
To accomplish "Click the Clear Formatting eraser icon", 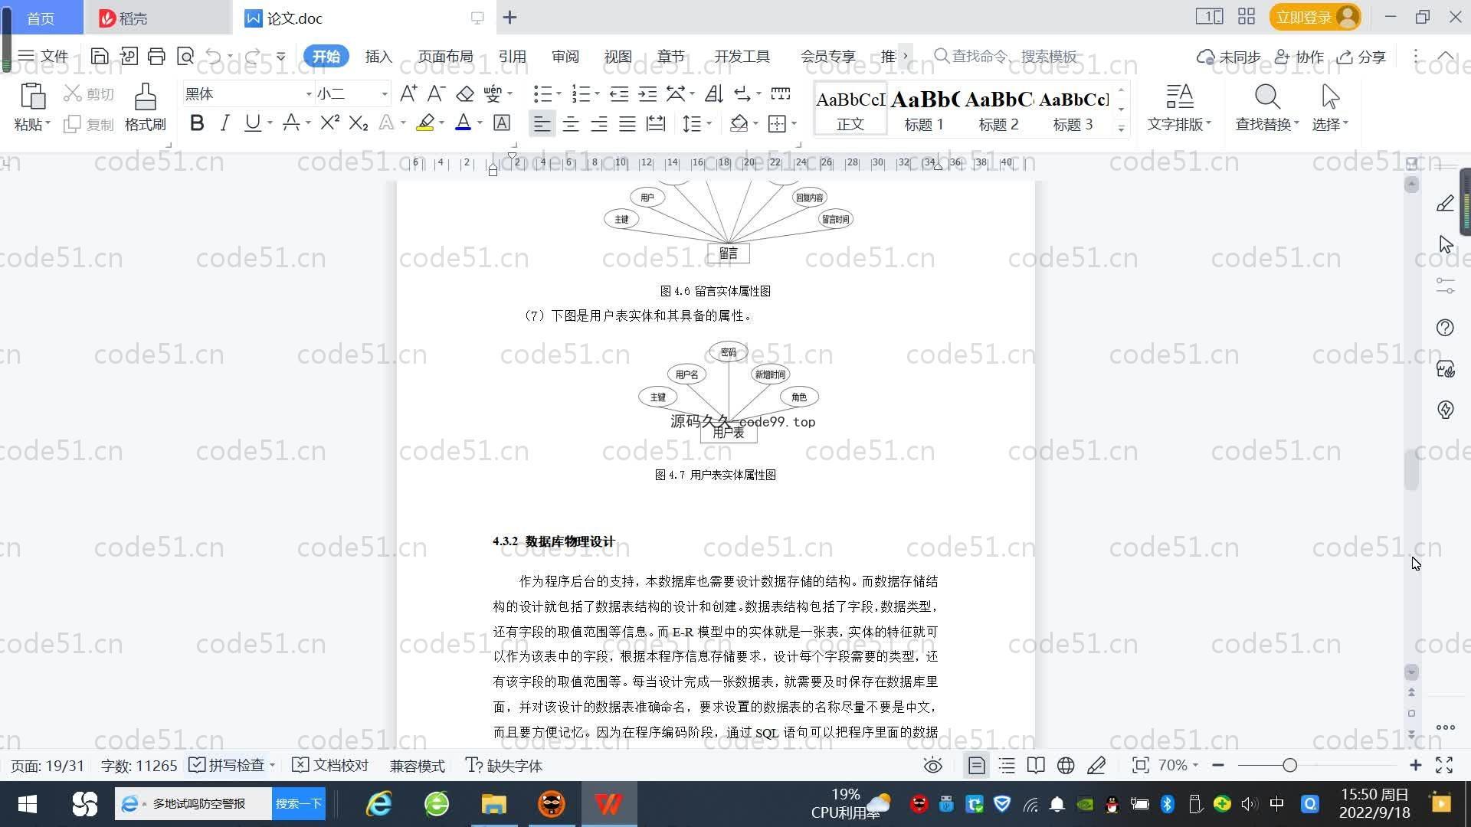I will click(464, 93).
